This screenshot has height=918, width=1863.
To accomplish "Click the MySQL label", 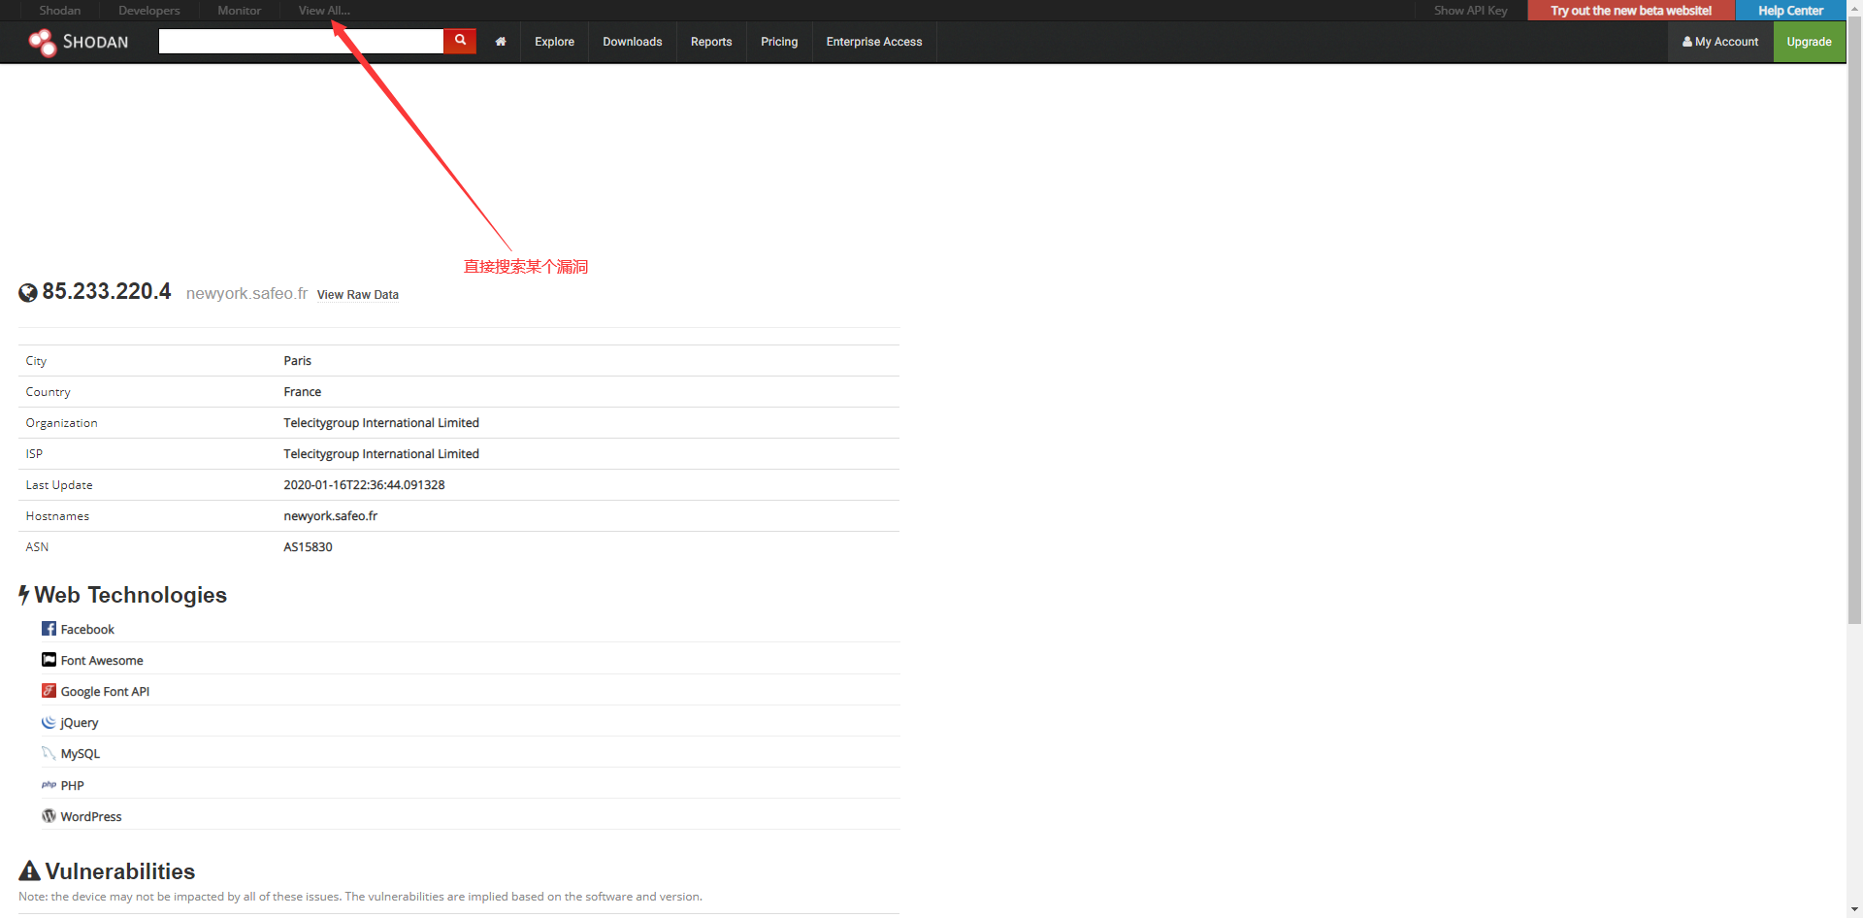I will [81, 754].
